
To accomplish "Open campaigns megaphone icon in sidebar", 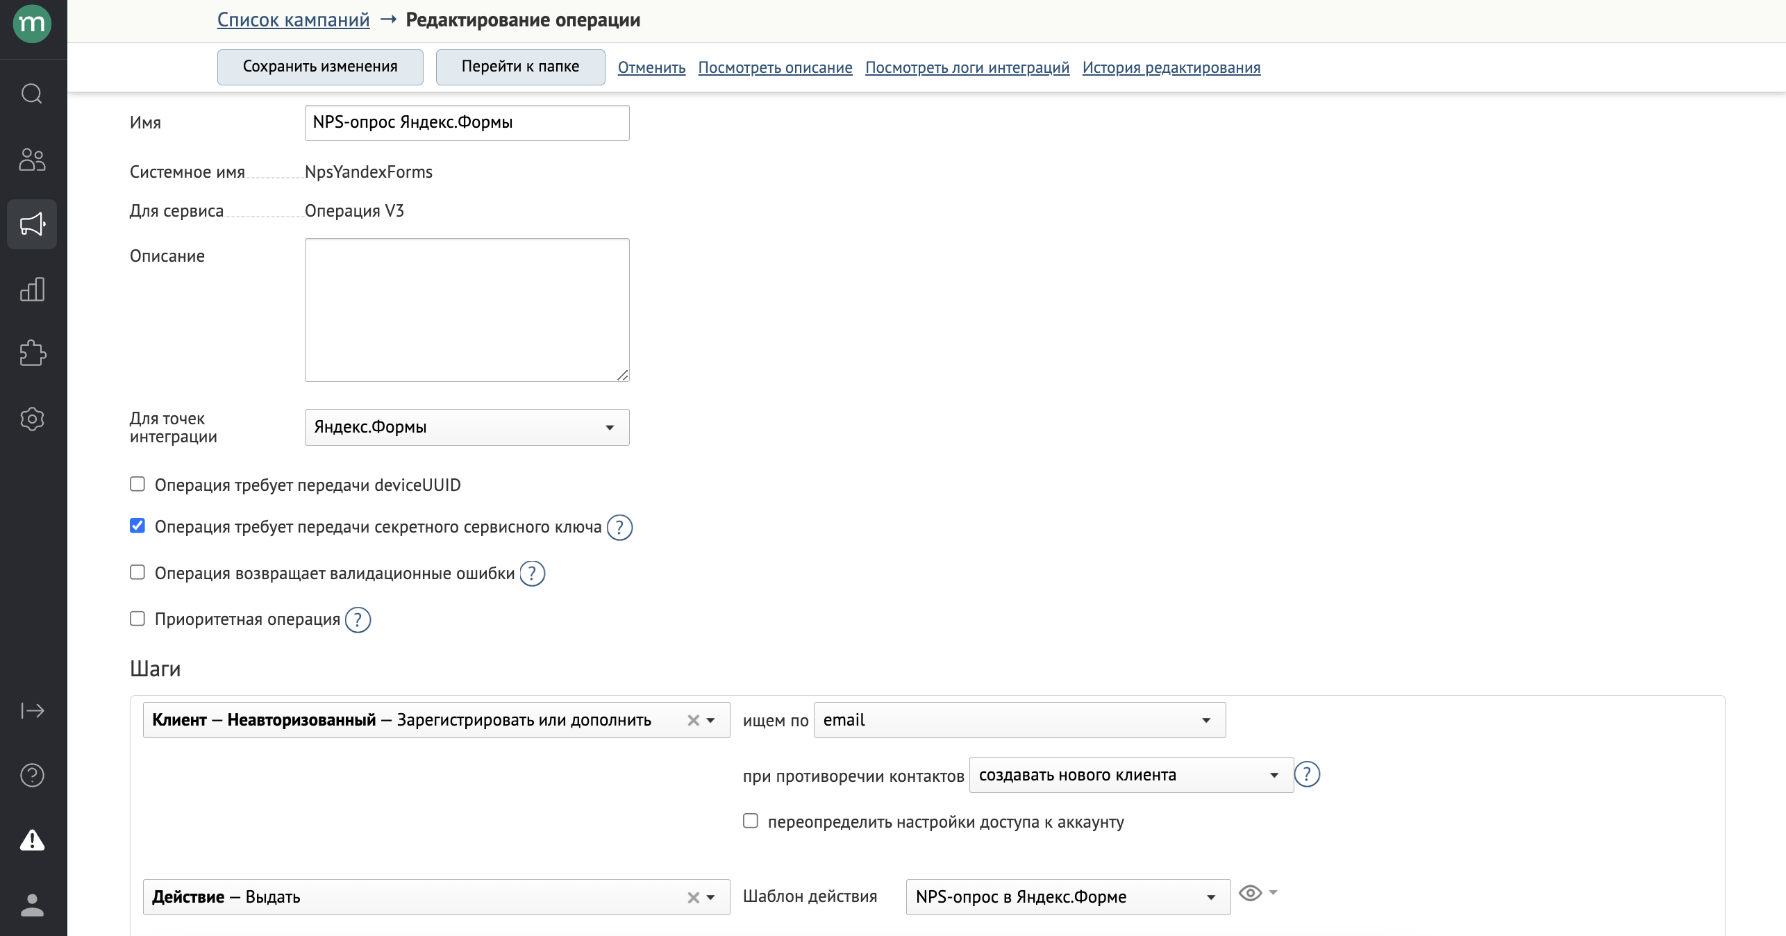I will click(32, 224).
